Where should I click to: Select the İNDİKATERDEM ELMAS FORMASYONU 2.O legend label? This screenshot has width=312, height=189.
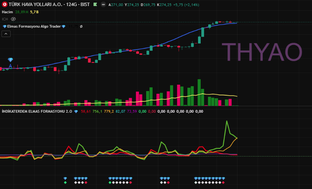click(37, 112)
